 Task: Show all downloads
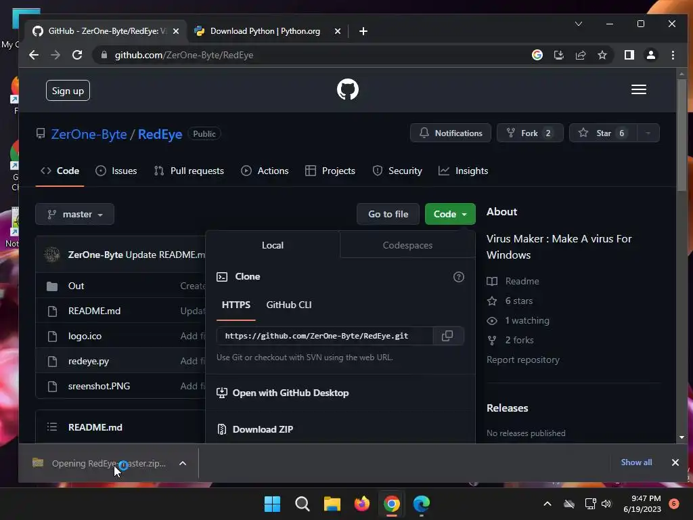(636, 462)
